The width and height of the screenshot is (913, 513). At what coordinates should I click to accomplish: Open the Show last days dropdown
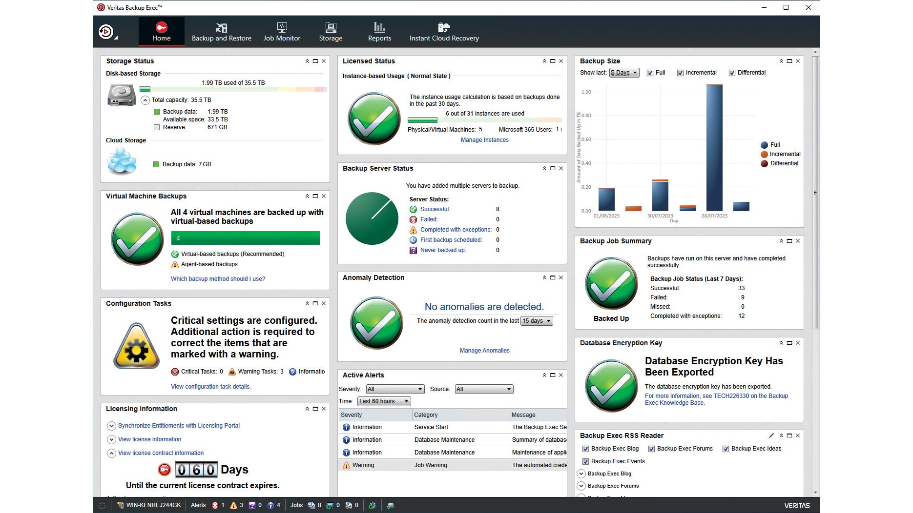624,73
